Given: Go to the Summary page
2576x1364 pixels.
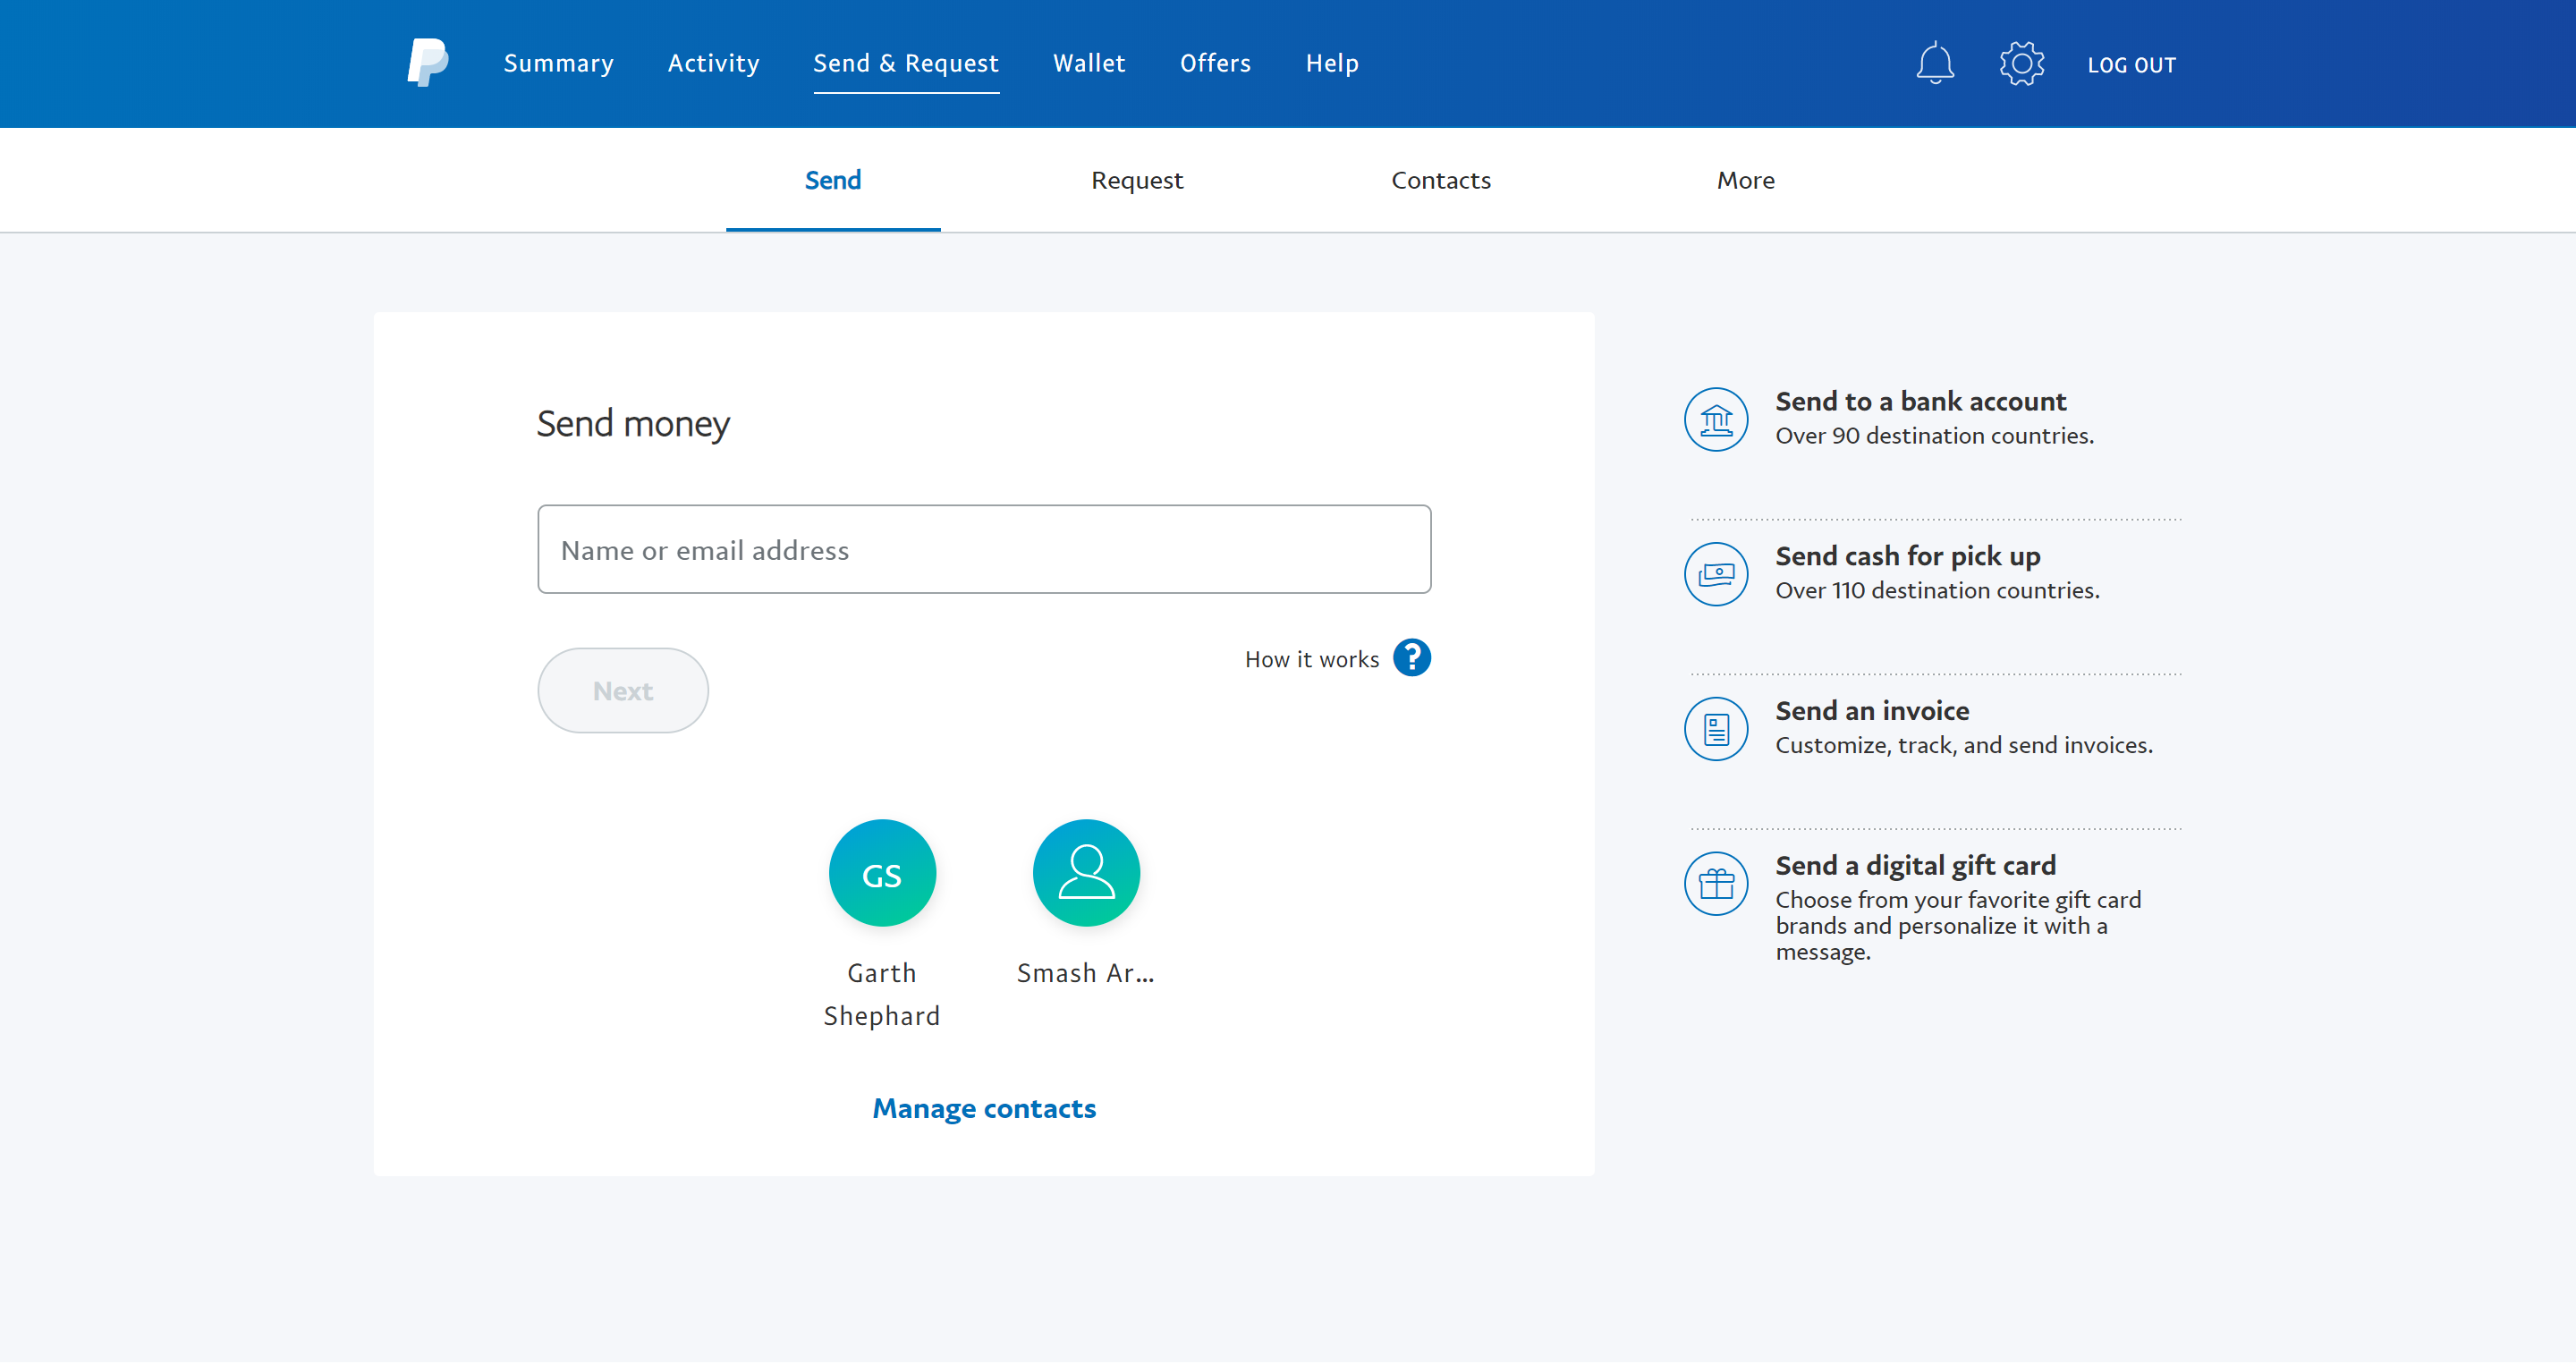Looking at the screenshot, I should coord(559,63).
